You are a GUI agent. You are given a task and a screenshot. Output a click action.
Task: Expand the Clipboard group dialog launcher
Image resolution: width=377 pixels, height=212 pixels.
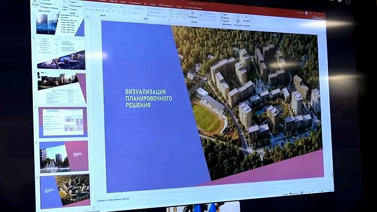click(59, 12)
